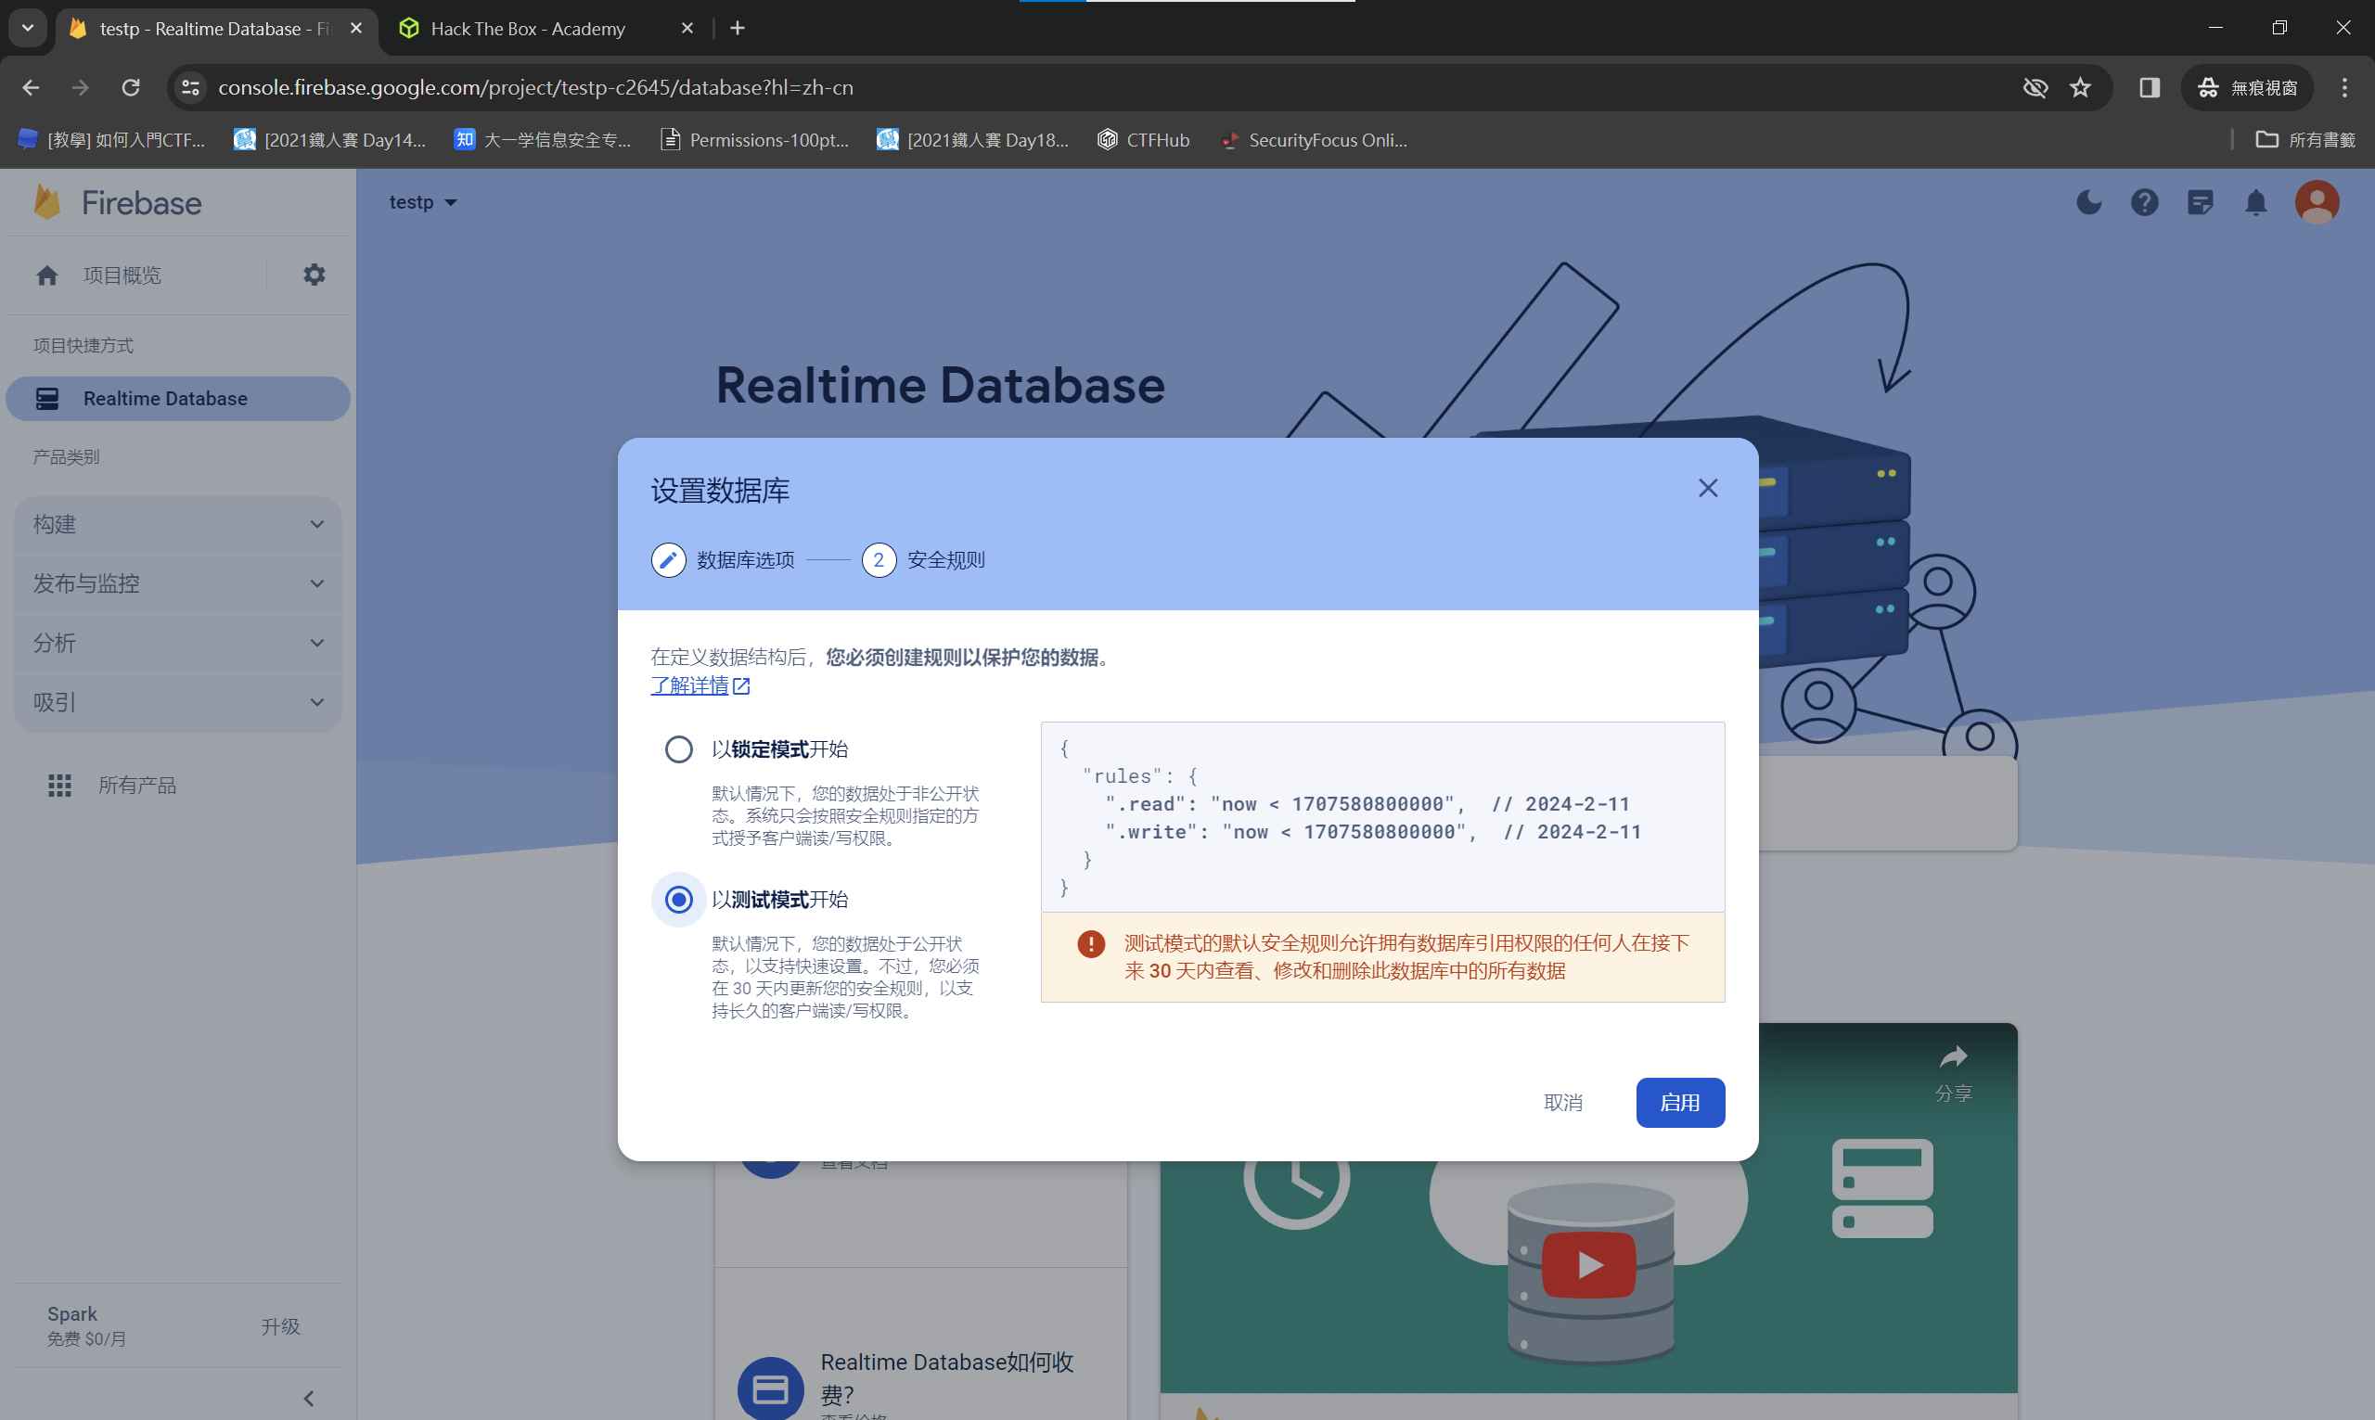Switch to Hack The Box Academy tab
The image size is (2375, 1420).
click(x=528, y=29)
